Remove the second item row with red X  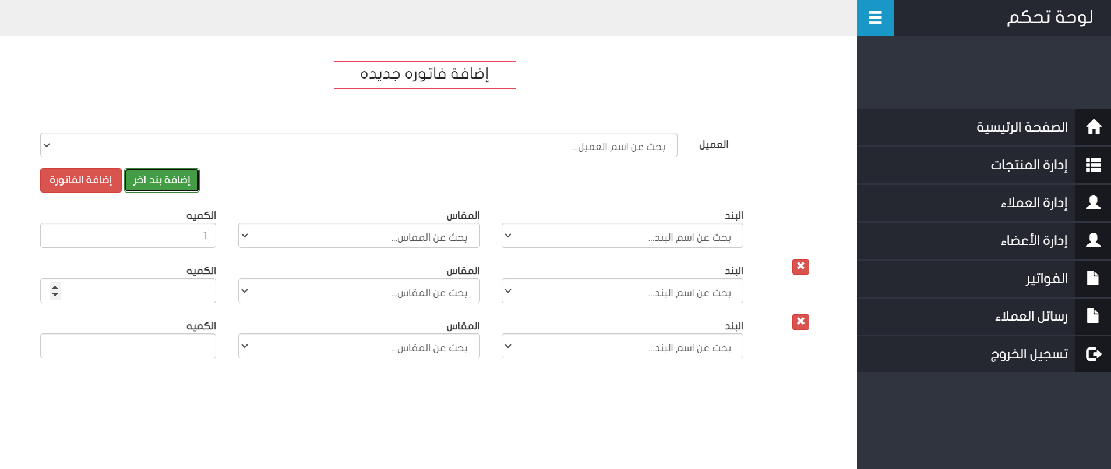tap(800, 267)
